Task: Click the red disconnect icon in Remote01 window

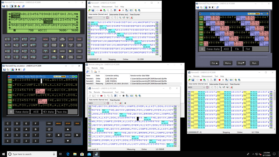Action: pyautogui.click(x=101, y=10)
